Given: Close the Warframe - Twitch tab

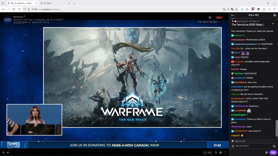Looking at the screenshot, I should click(36, 3).
